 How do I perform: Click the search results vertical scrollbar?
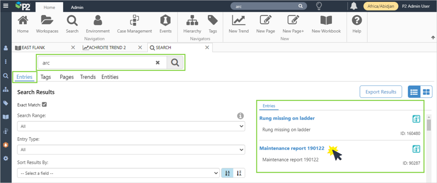point(429,125)
